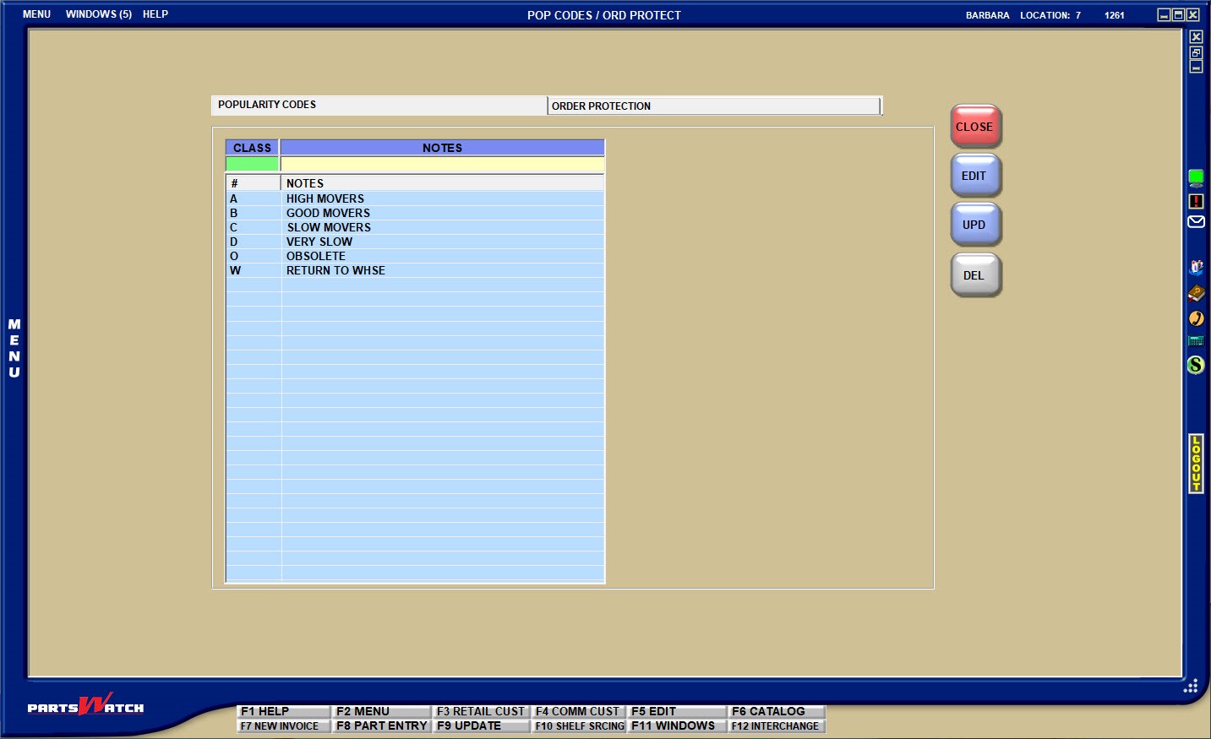Select the HIGH MOVERS row
Screen dimensions: 1211x739
click(414, 198)
